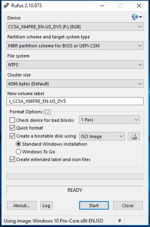Click the New volume label caption
The image size is (150, 227).
25,93
